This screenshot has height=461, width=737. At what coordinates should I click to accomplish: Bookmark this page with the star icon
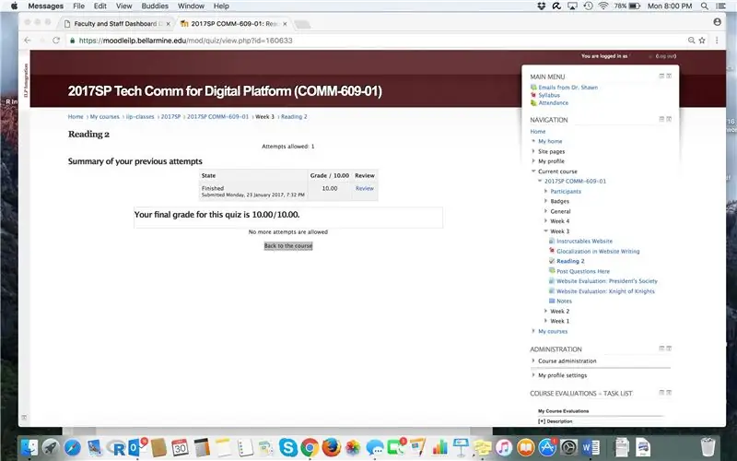[702, 41]
